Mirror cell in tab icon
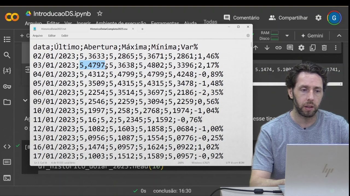This screenshot has height=196, width=350. [x=313, y=48]
